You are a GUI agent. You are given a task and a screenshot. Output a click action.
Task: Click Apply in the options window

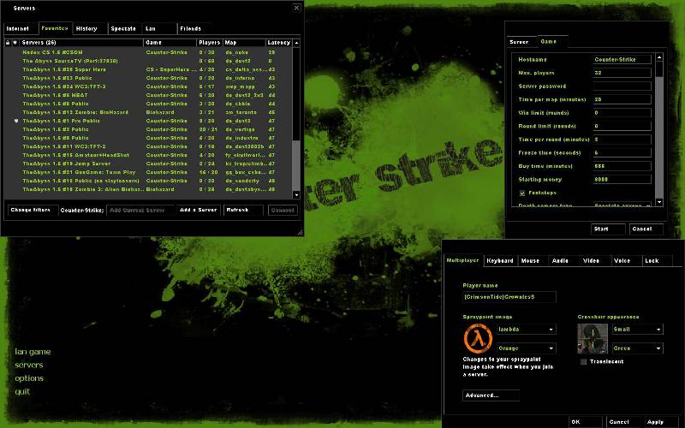click(x=662, y=422)
